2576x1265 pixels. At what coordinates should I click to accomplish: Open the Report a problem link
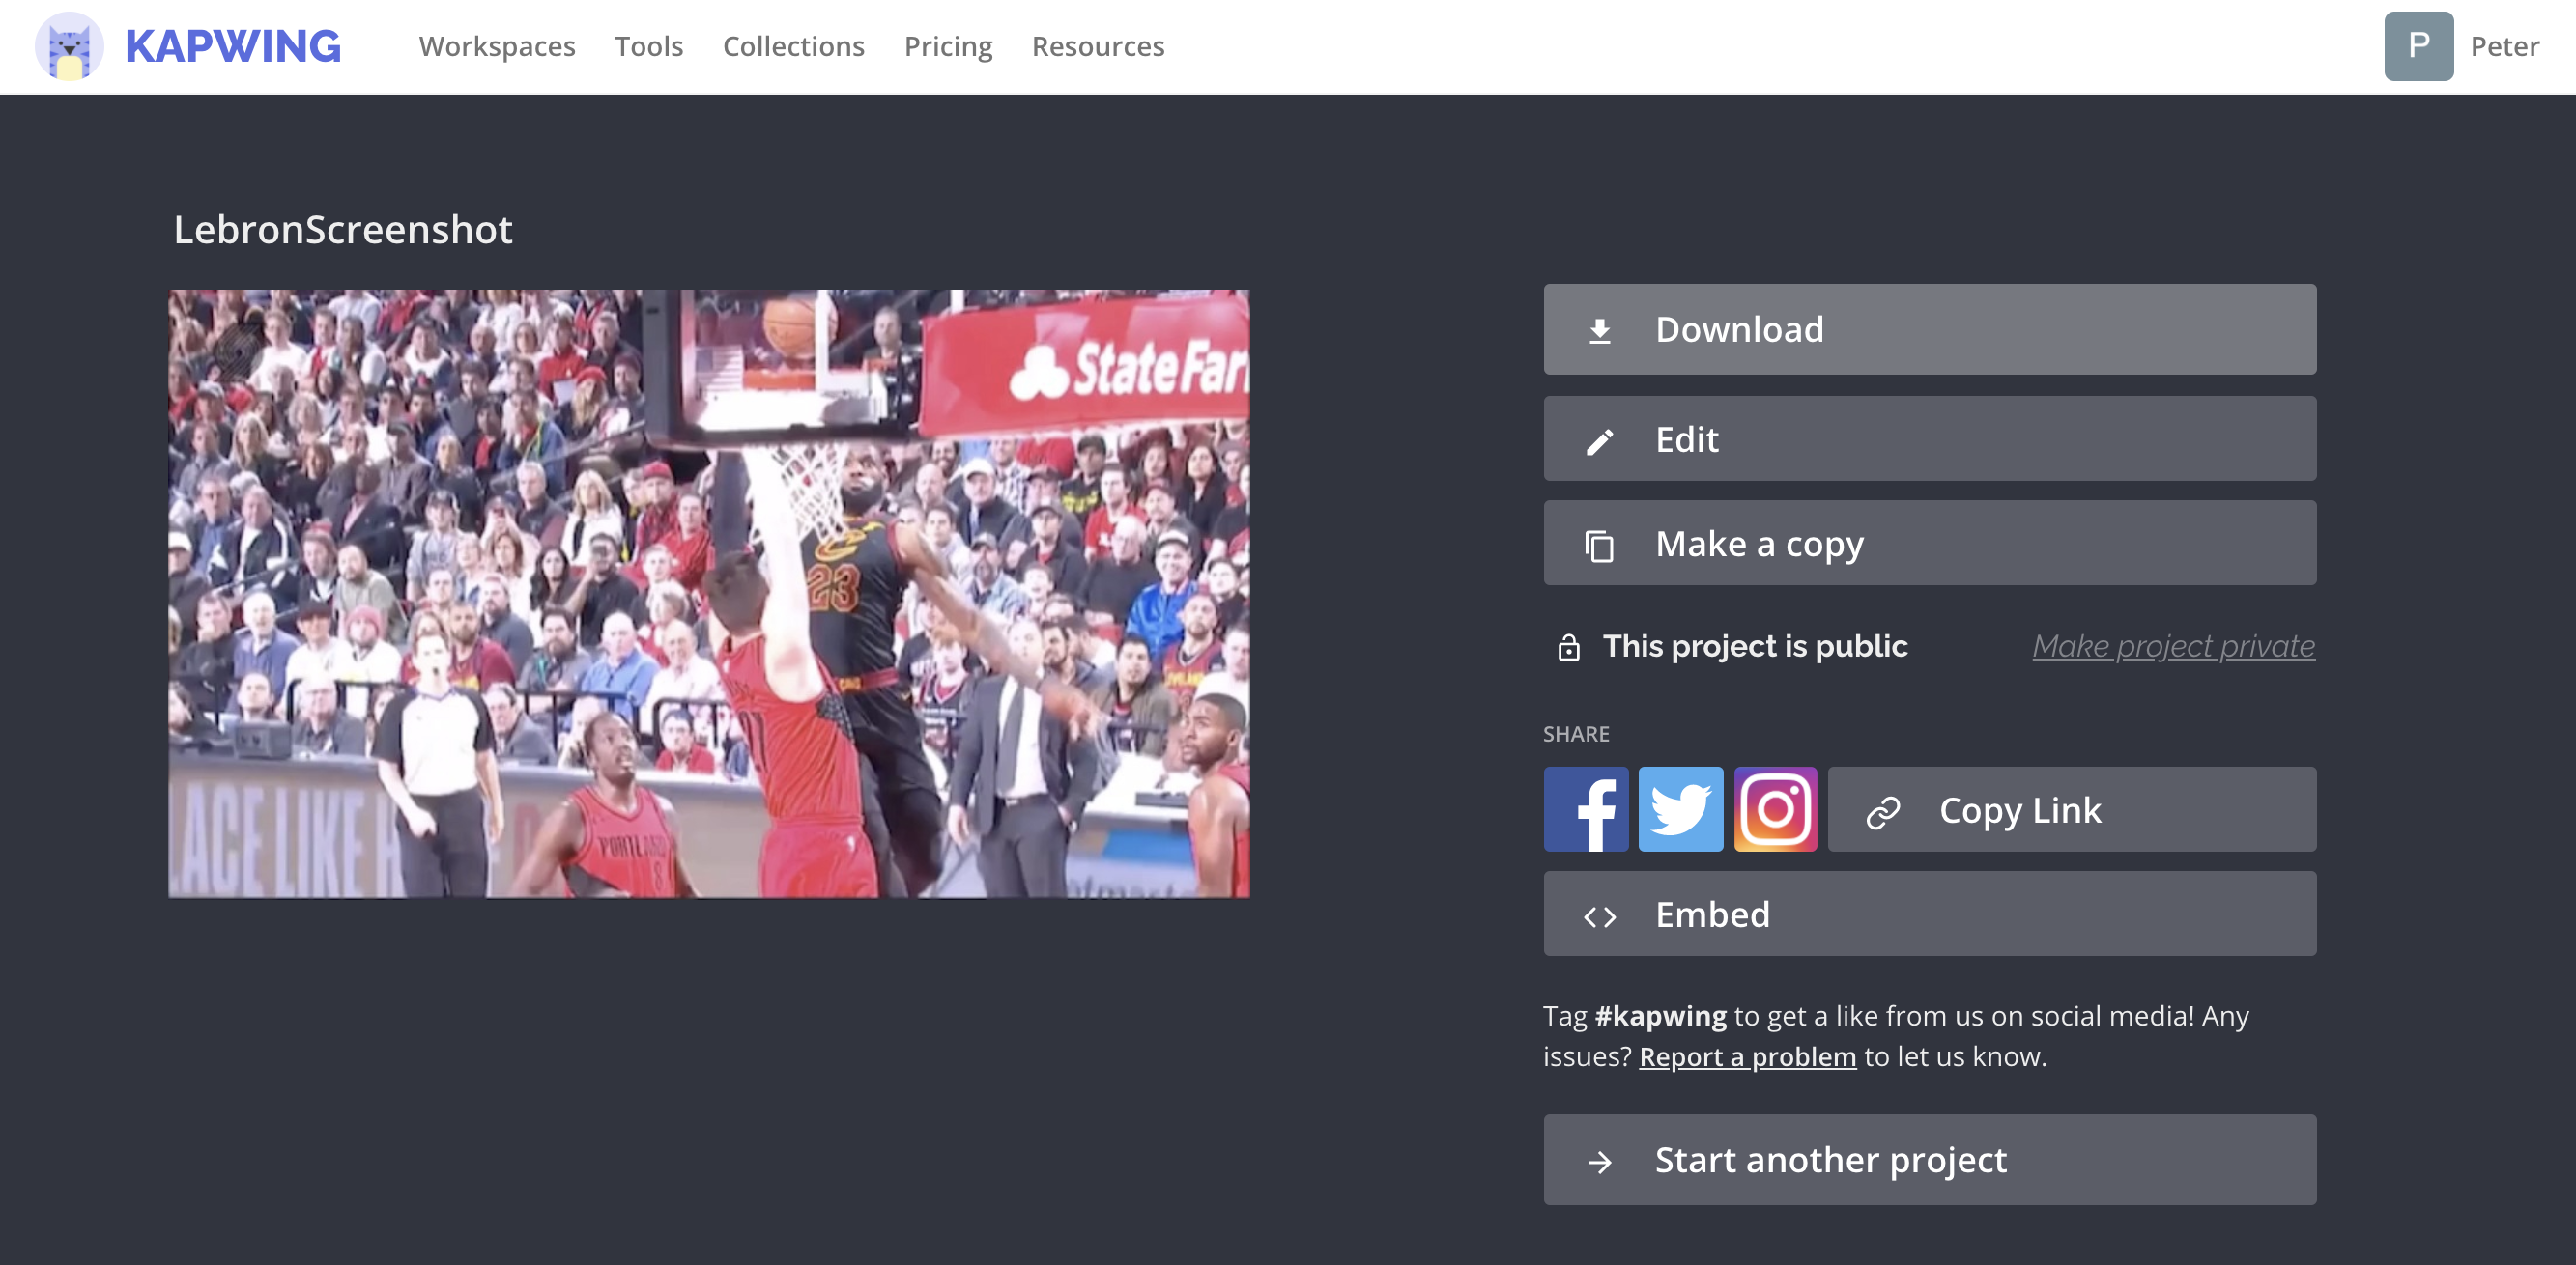point(1747,1056)
